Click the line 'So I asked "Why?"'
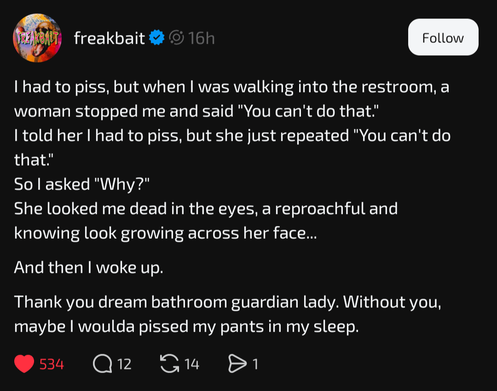Viewport: 497px width, 391px height. [x=82, y=184]
